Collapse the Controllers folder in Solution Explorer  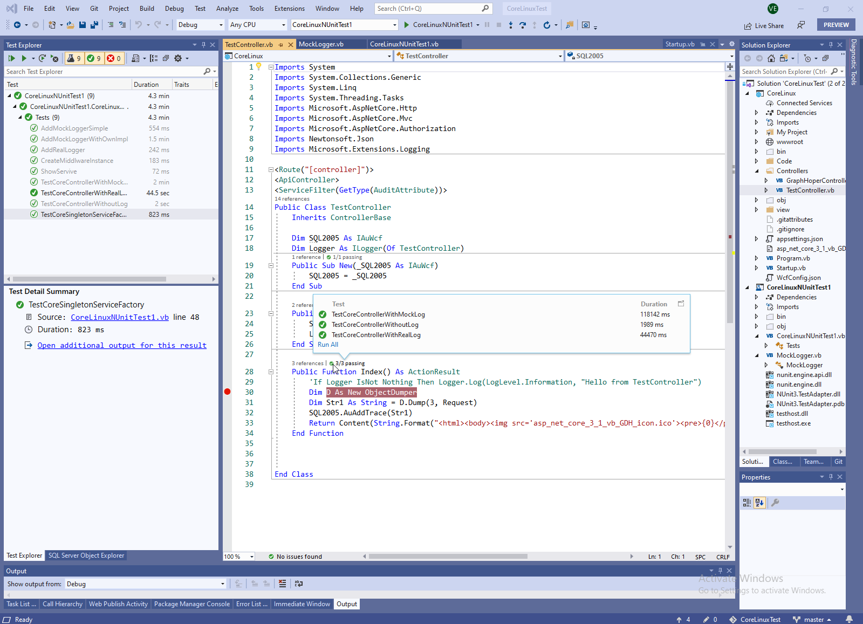(757, 171)
